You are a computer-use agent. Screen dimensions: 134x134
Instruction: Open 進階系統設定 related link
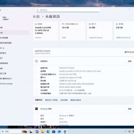tap(76, 100)
